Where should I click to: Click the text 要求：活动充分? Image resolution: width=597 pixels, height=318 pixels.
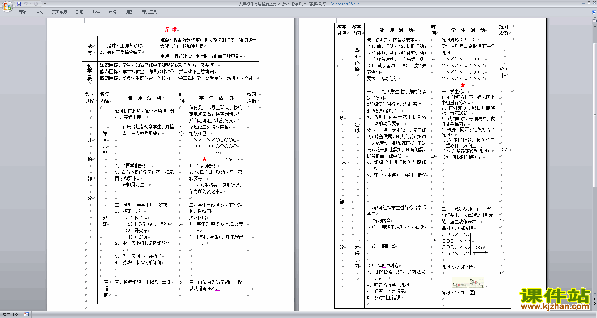382,78
